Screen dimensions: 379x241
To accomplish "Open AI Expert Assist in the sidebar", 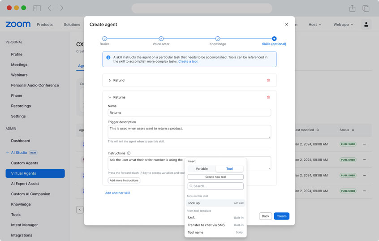I will click(x=25, y=184).
